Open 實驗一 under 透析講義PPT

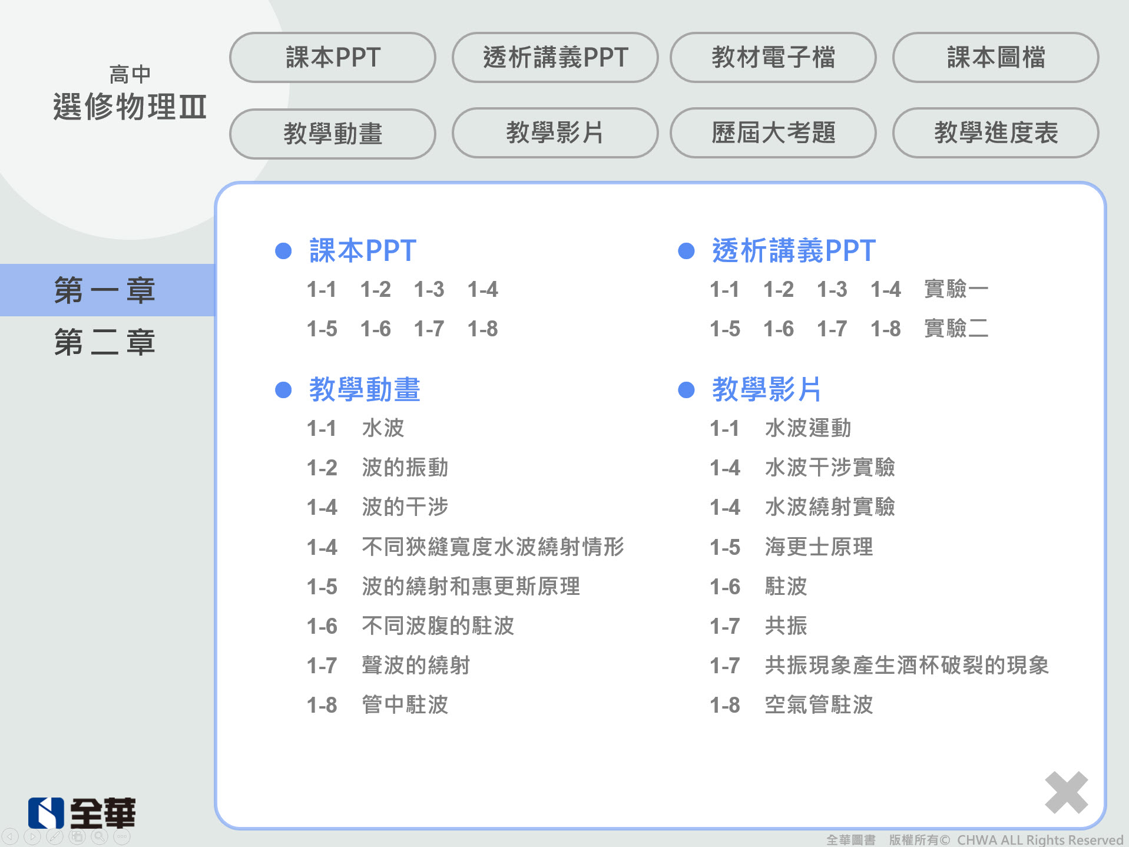[956, 289]
